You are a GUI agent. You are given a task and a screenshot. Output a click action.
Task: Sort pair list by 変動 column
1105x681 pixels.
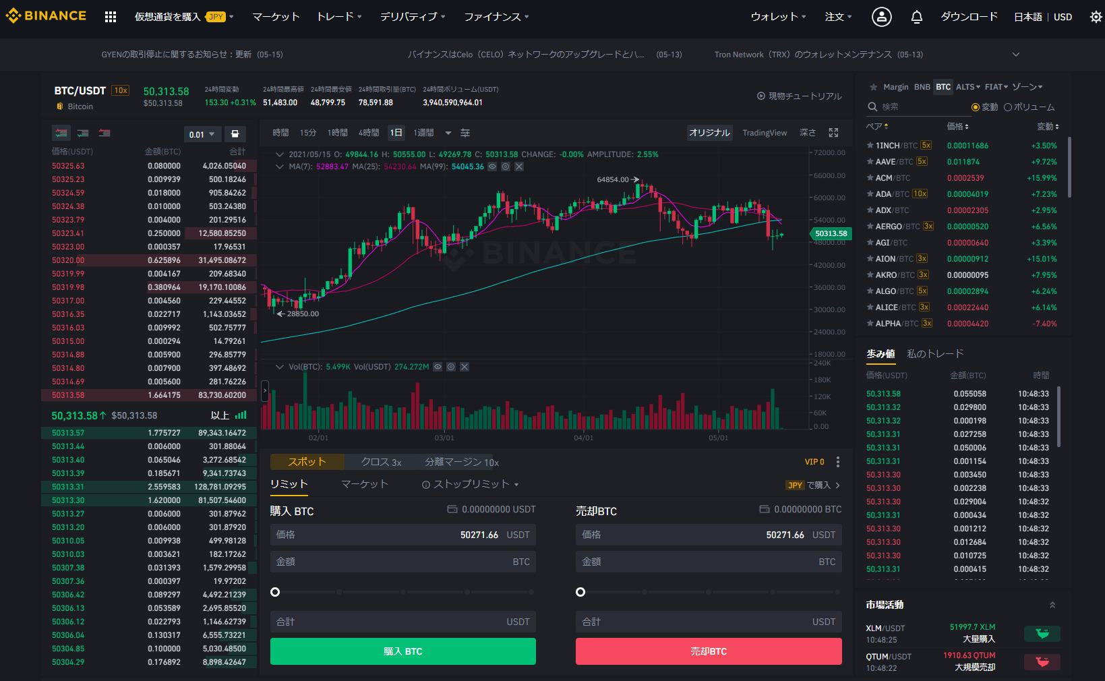(1048, 127)
